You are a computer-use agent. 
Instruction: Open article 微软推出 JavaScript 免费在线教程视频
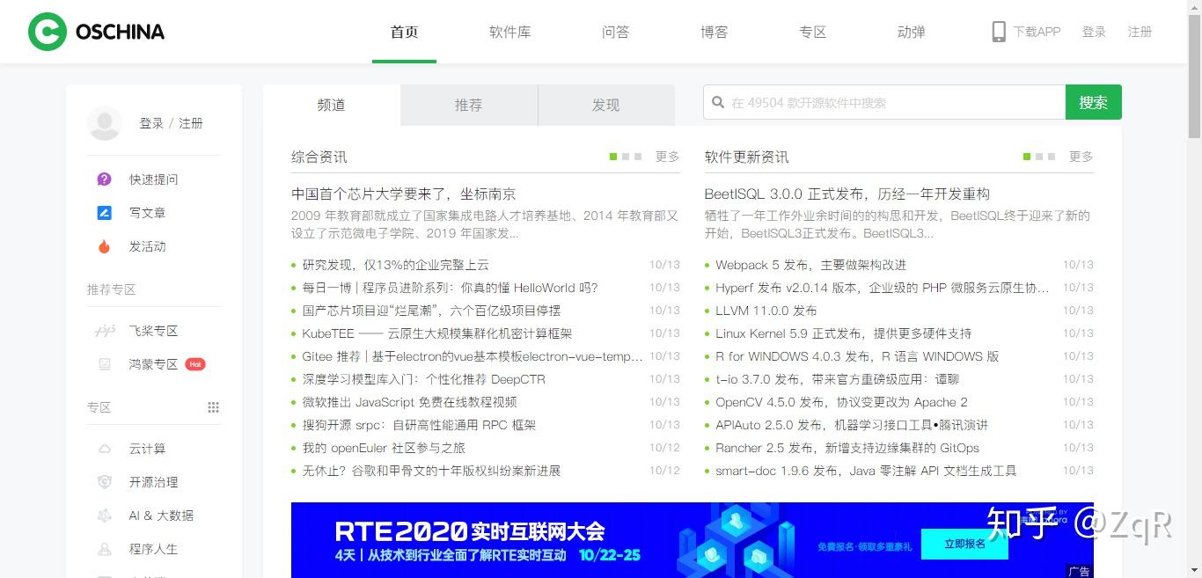(x=410, y=402)
